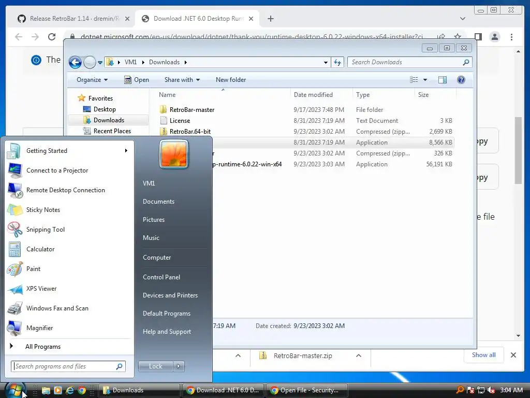Expand RetroBar-master.zip download options
Image resolution: width=530 pixels, height=398 pixels.
[359, 356]
